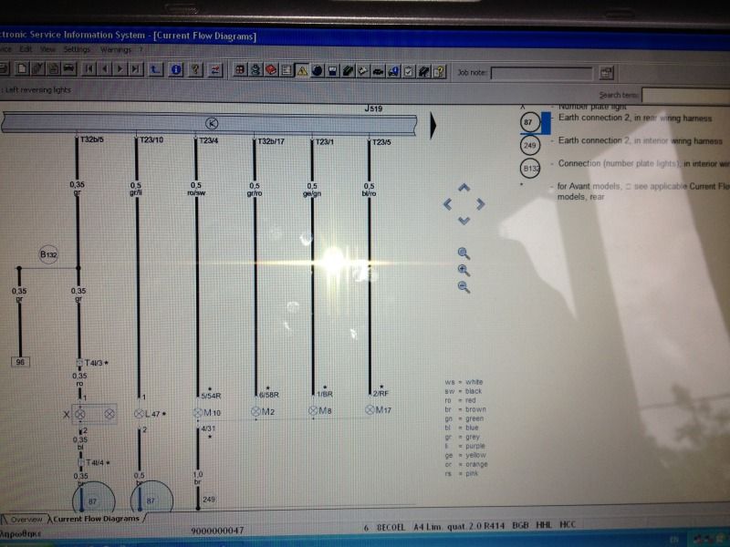
Task: Go to first page using toolbar arrow
Action: [89, 69]
